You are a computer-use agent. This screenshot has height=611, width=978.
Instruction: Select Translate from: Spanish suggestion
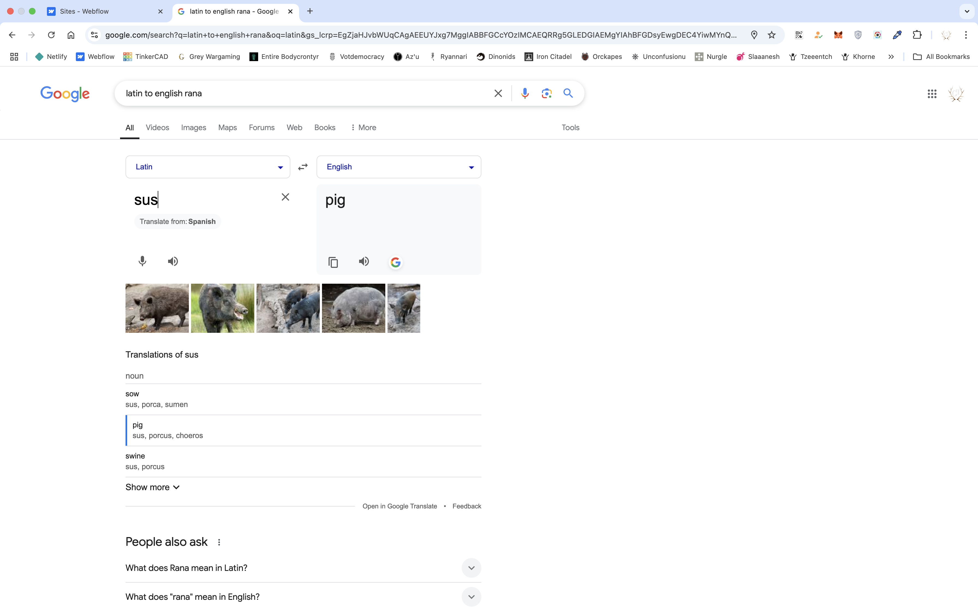[177, 221]
